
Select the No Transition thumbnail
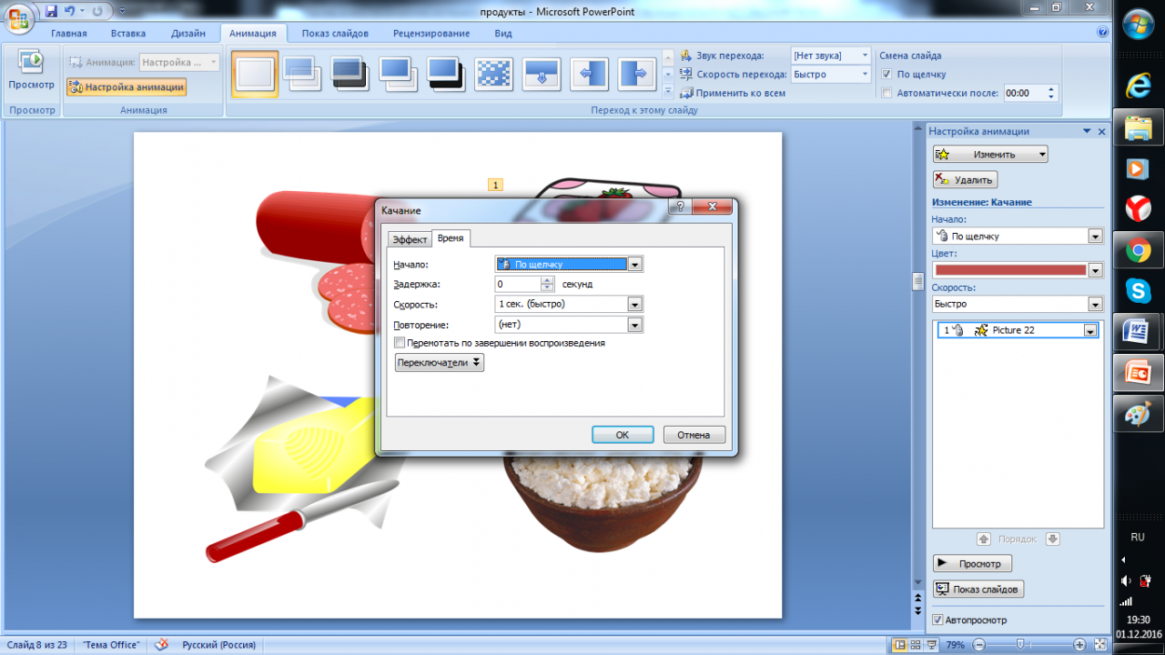point(255,74)
